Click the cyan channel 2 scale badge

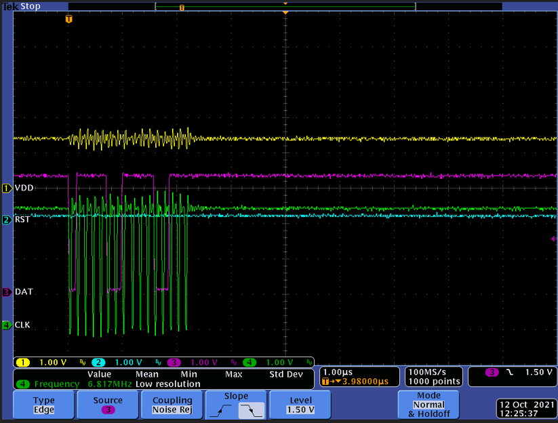pos(98,363)
